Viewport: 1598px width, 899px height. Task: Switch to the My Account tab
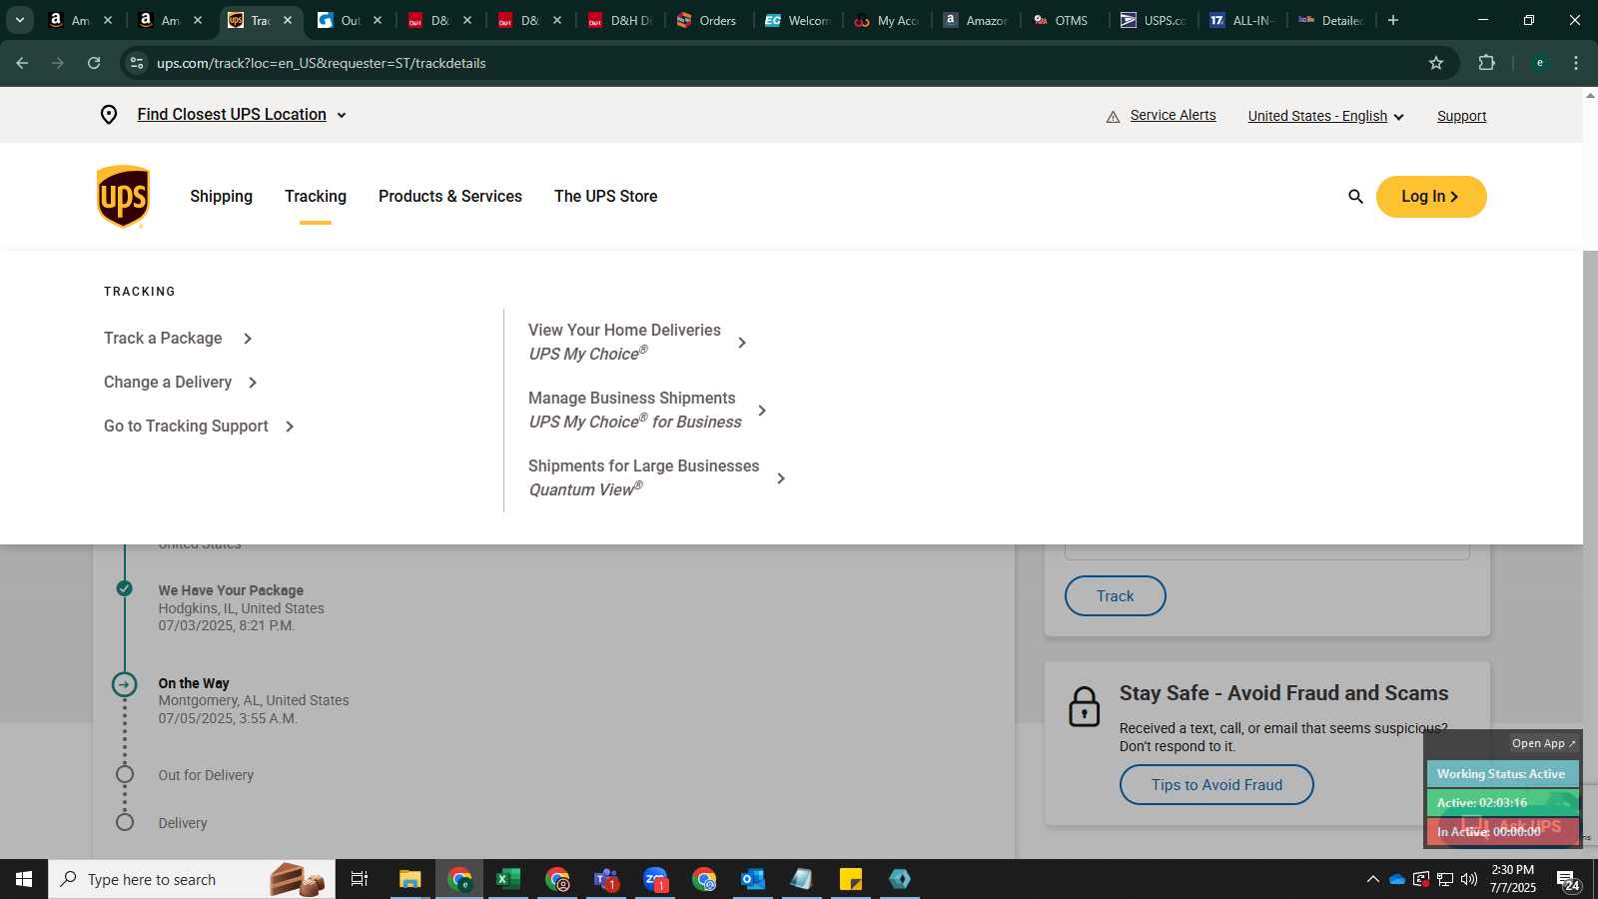point(887,20)
